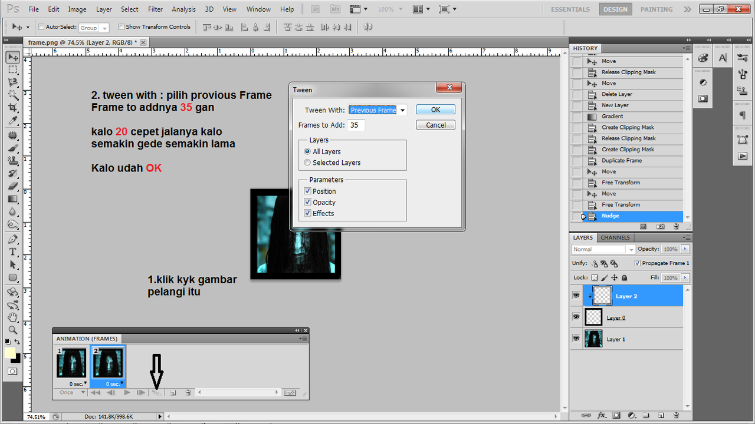Select the Type tool
Screen dimensions: 755x424
(x=13, y=251)
